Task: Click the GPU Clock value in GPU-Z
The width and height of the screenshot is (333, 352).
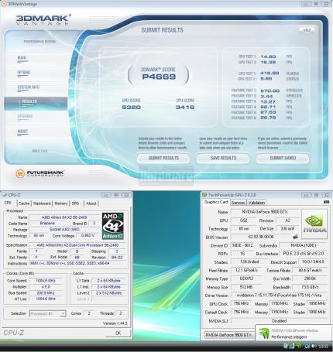Action: tap(242, 303)
